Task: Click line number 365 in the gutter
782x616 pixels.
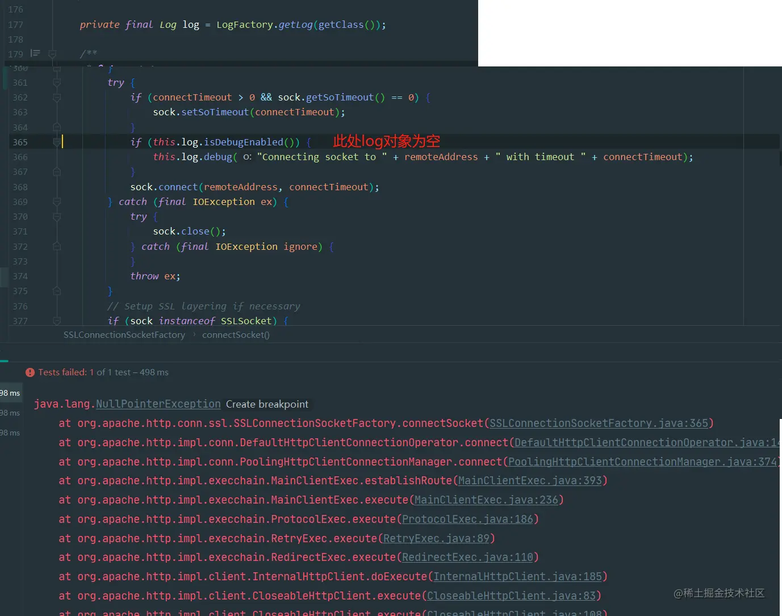Action: click(x=20, y=142)
